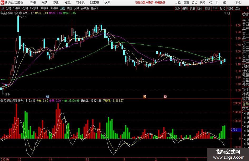Click the 证券交易未登录 login link
Image resolution: width=249 pixels, height=161 pixels.
[144, 3]
